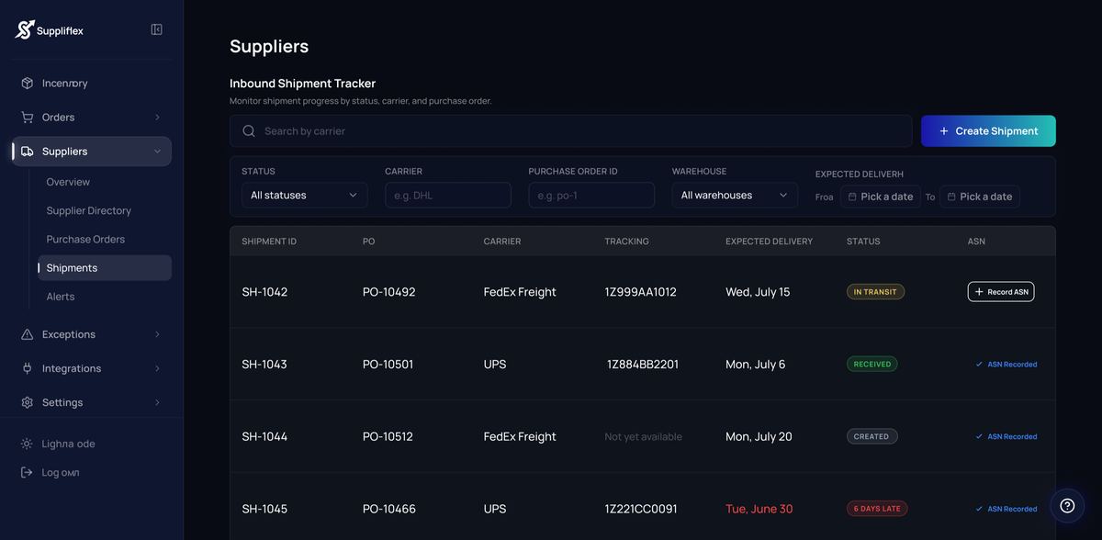
Task: Click the search magnifier icon
Action: click(x=249, y=131)
